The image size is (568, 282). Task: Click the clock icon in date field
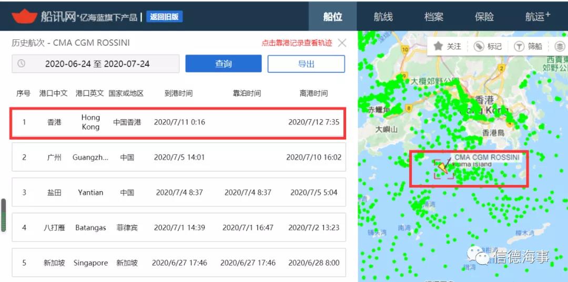pos(22,64)
